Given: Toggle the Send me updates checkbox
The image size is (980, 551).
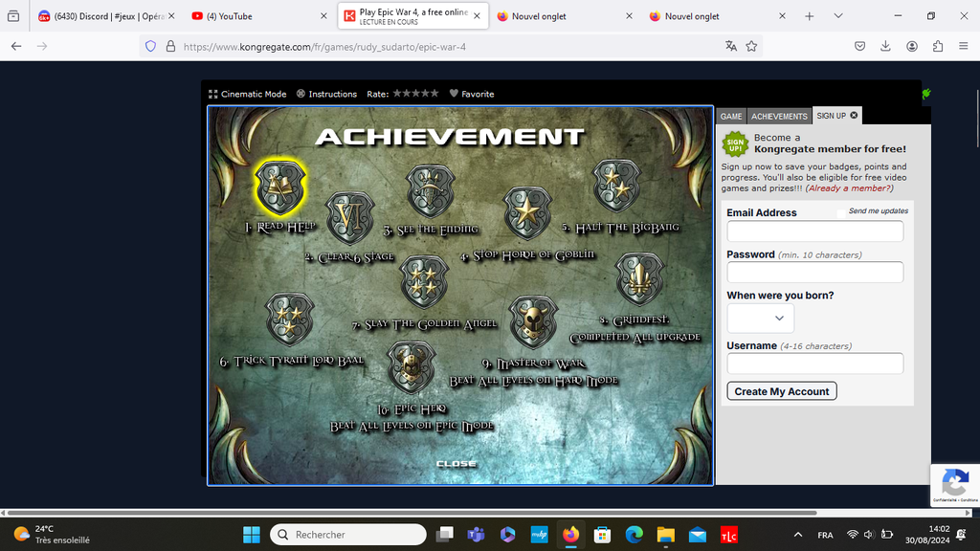Looking at the screenshot, I should coord(840,212).
